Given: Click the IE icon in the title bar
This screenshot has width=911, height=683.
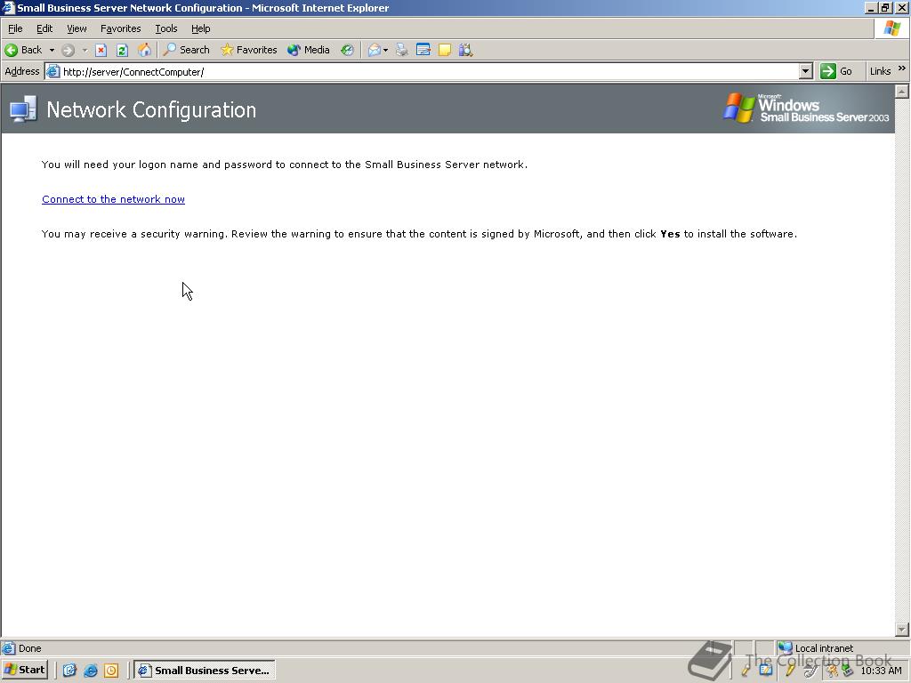Looking at the screenshot, I should pos(8,7).
